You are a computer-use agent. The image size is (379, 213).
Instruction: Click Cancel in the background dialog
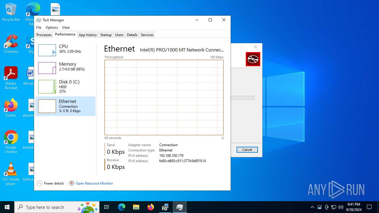247,150
